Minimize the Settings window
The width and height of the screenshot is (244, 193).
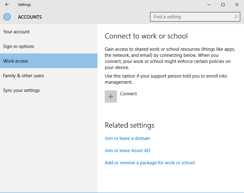(209, 5)
